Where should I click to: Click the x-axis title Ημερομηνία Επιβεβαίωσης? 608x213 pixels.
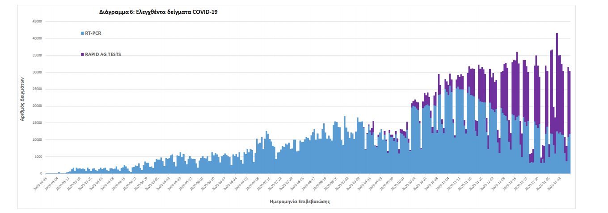tap(300, 201)
